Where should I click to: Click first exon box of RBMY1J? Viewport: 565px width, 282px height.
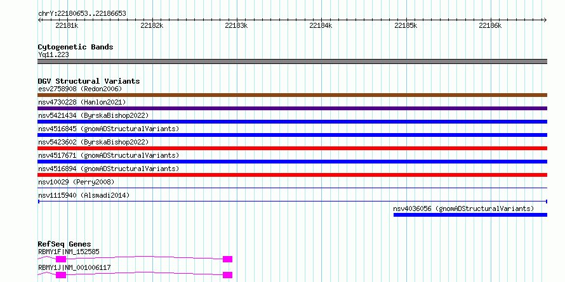(x=61, y=275)
